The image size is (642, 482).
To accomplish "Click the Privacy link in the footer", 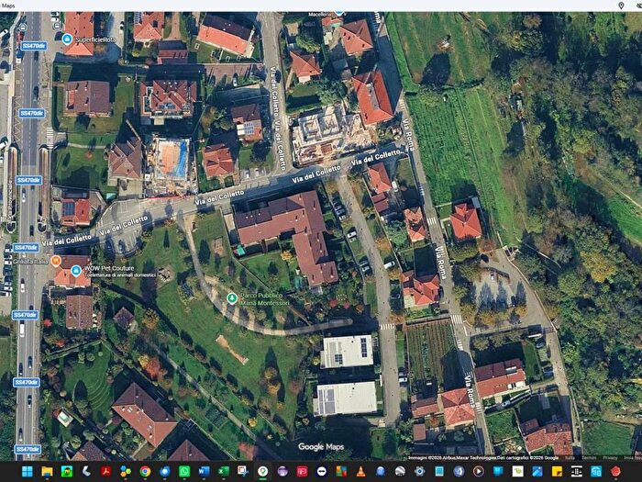I will click(x=610, y=457).
